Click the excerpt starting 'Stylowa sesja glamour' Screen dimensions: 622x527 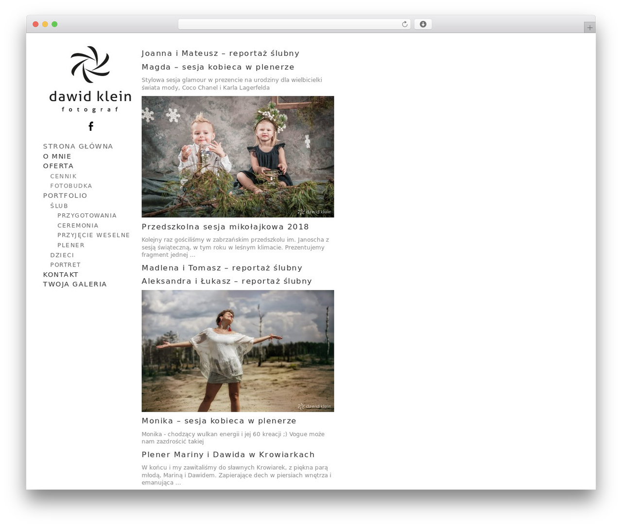[232, 84]
